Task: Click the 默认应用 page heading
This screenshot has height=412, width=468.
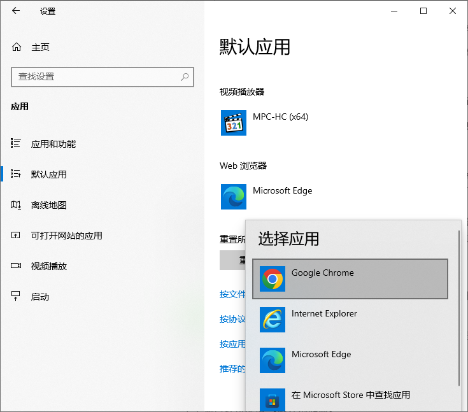Action: point(255,47)
